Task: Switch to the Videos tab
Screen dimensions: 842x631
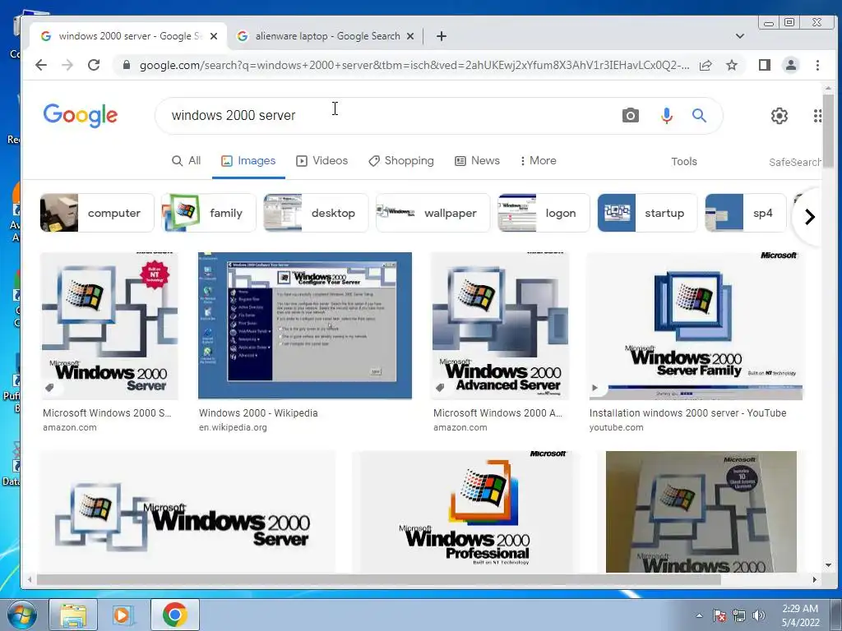Action: click(322, 160)
